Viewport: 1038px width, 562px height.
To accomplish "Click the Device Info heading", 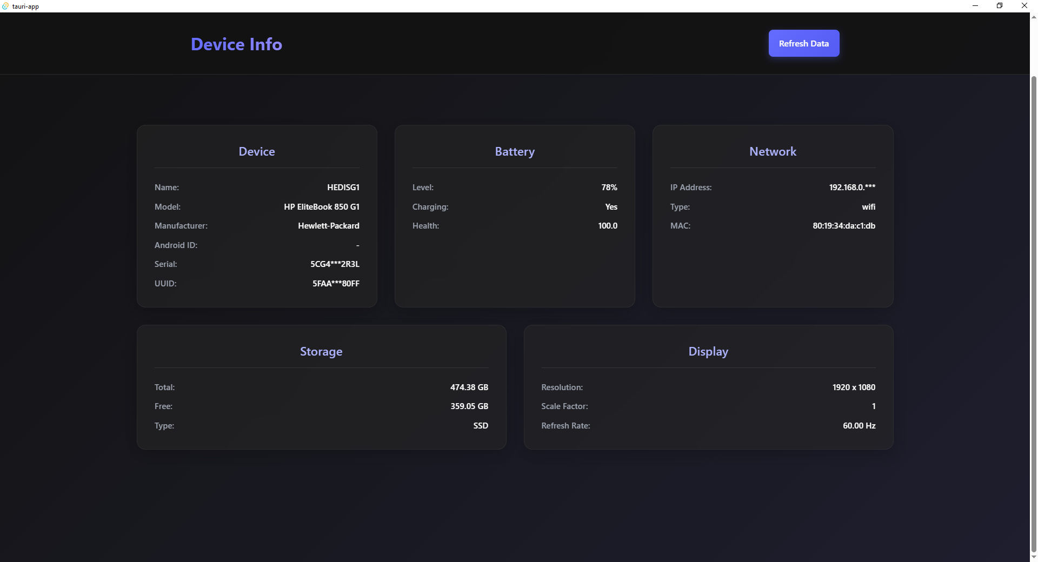I will [236, 44].
